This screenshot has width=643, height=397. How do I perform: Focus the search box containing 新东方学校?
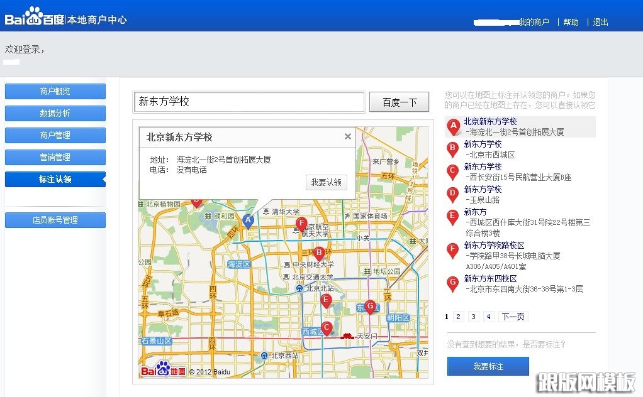pyautogui.click(x=249, y=102)
